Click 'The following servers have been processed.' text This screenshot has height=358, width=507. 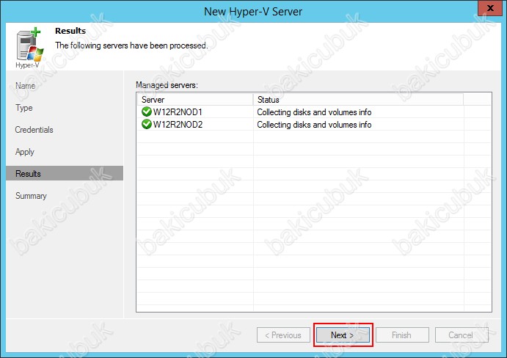coord(131,45)
